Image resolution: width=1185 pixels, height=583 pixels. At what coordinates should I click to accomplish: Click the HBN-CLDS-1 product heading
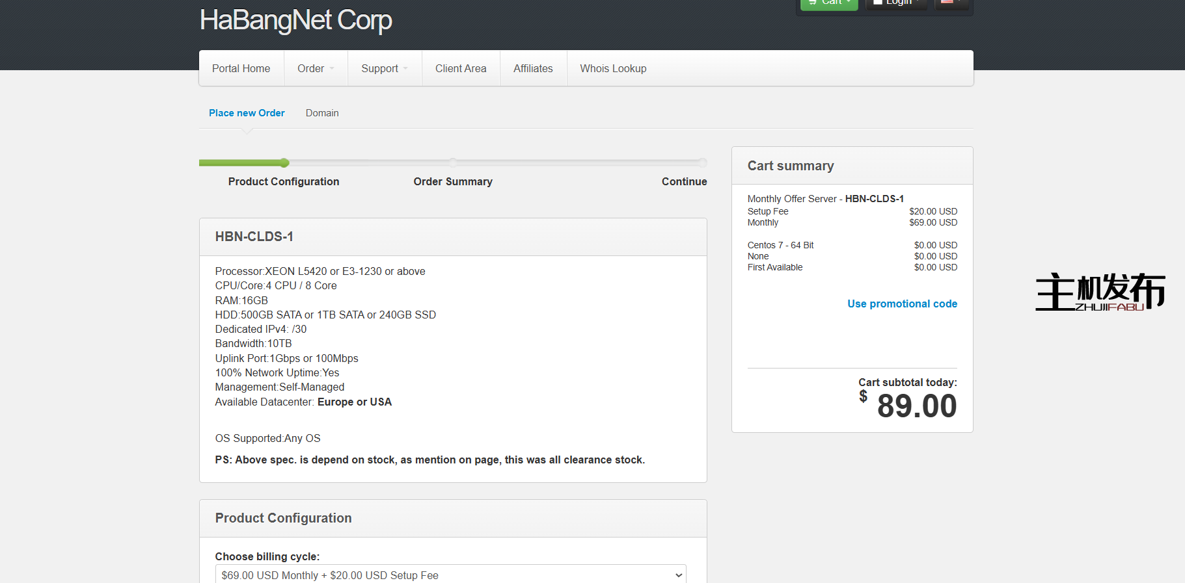(254, 237)
